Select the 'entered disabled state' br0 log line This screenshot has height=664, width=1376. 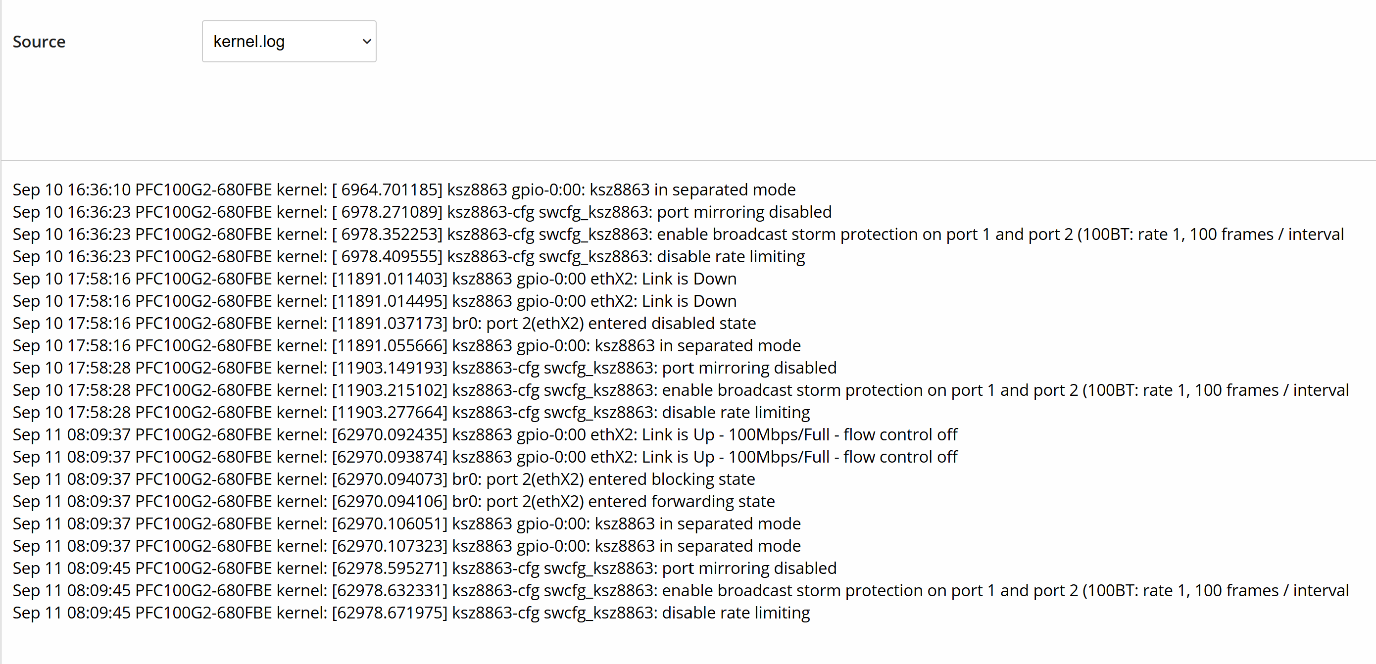(384, 323)
